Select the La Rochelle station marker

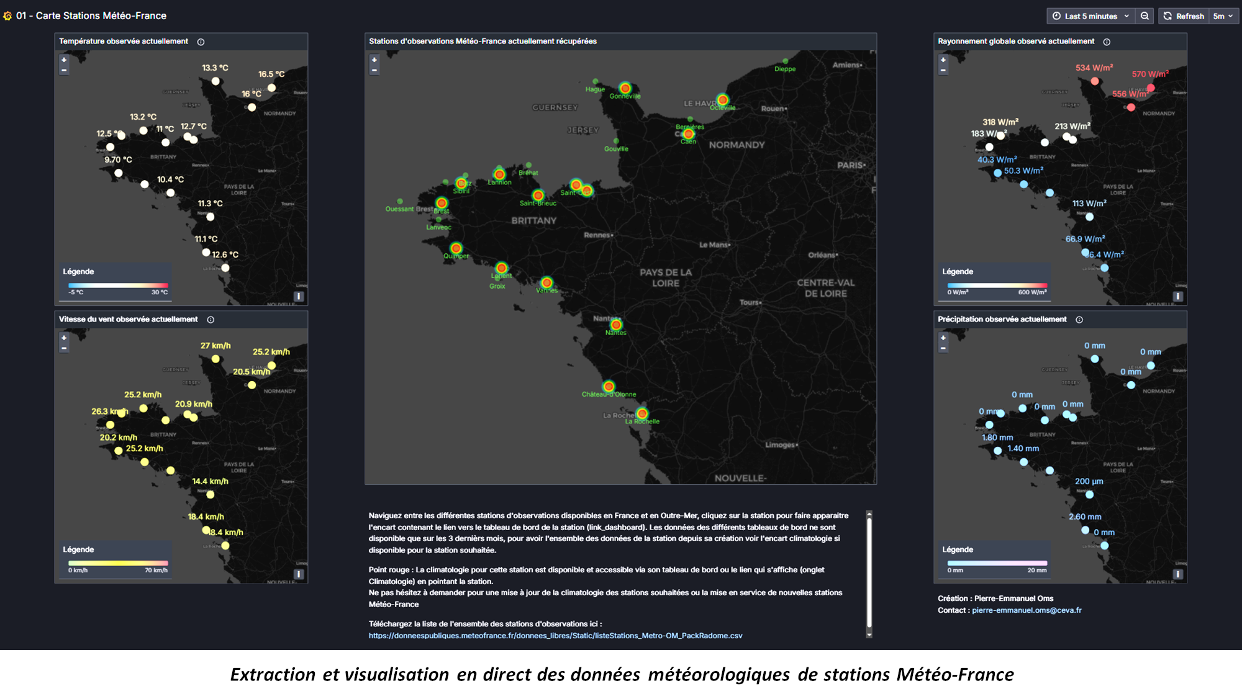(642, 413)
